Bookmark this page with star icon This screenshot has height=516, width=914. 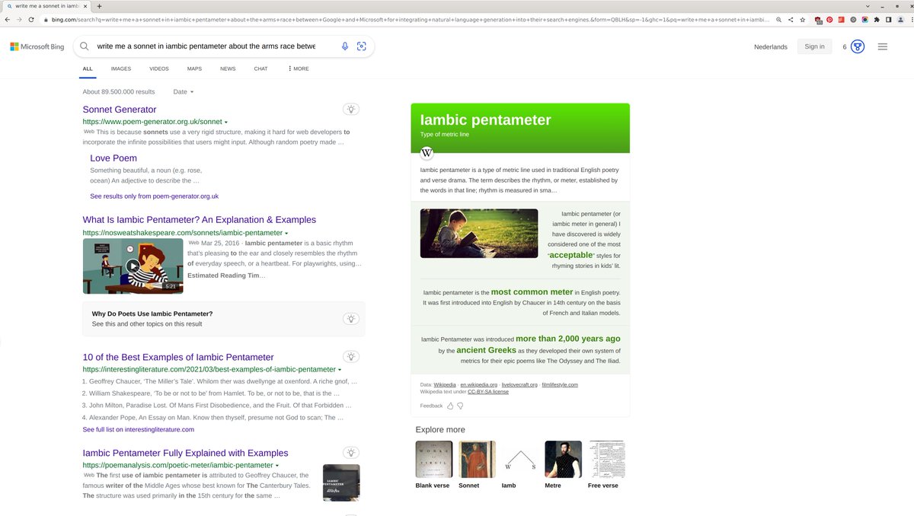tap(802, 19)
